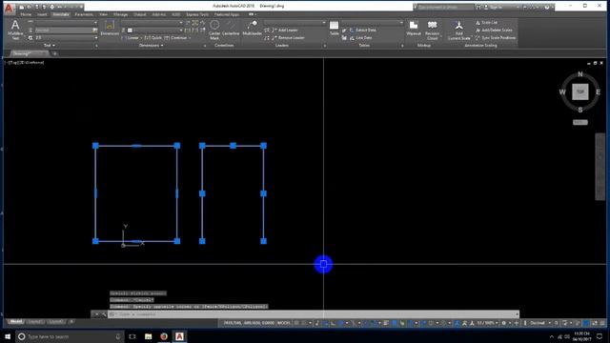Click the Find text input field

64,30
